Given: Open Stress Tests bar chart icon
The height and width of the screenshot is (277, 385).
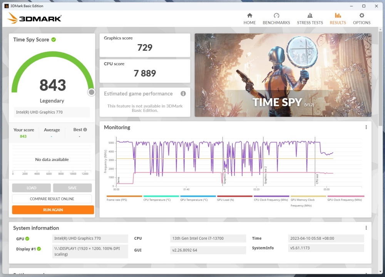Looking at the screenshot, I should point(310,15).
